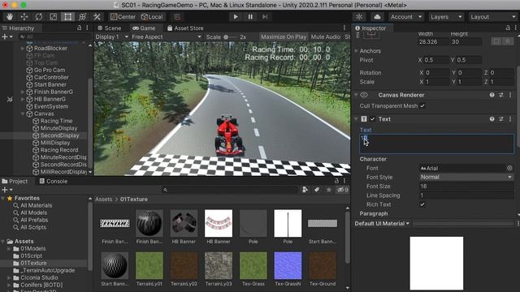Lock the Inspector panel

click(508, 28)
